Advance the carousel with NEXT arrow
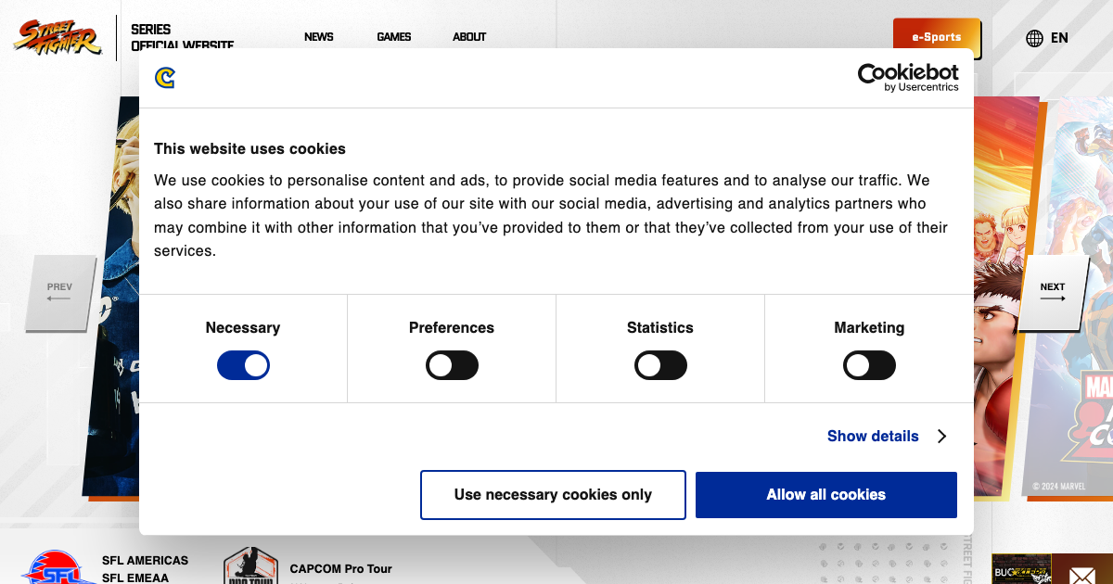The height and width of the screenshot is (584, 1113). [x=1053, y=293]
